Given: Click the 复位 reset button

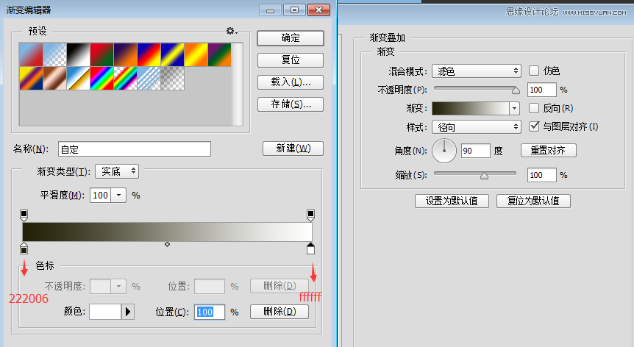Looking at the screenshot, I should coord(291,60).
